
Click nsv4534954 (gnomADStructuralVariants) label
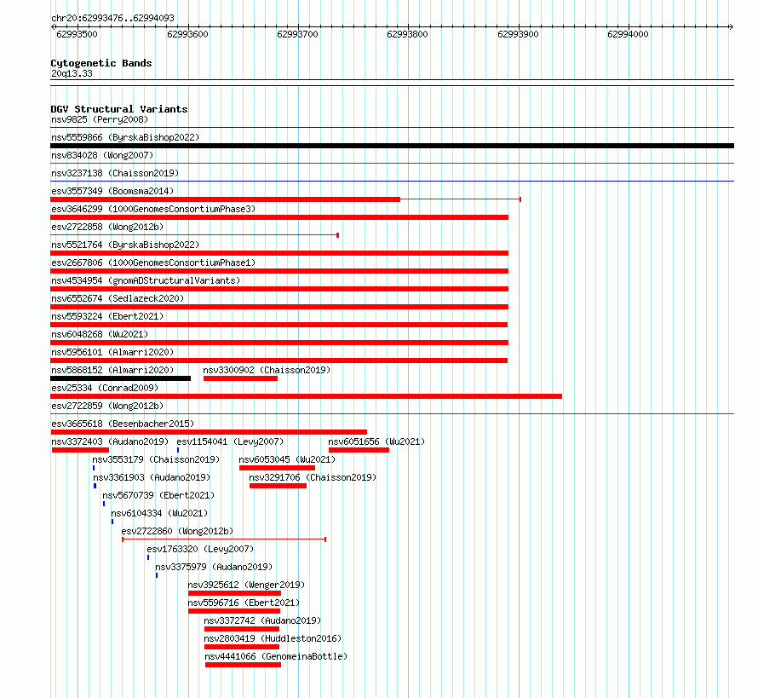146,280
